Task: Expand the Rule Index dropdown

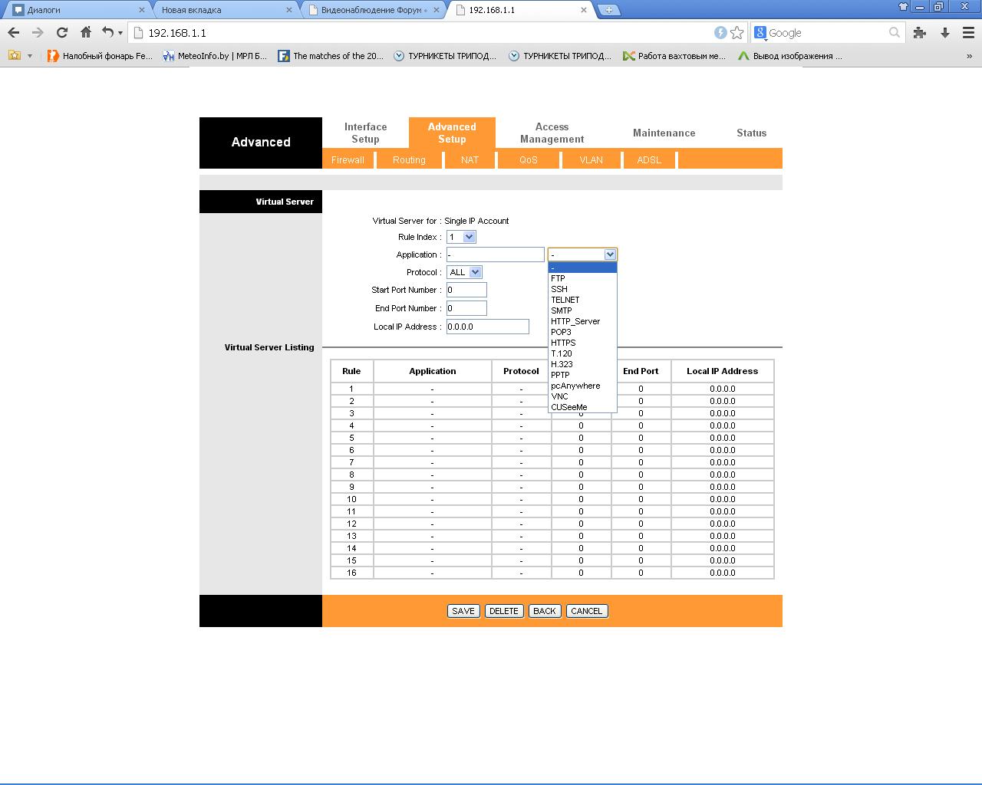Action: pyautogui.click(x=462, y=237)
